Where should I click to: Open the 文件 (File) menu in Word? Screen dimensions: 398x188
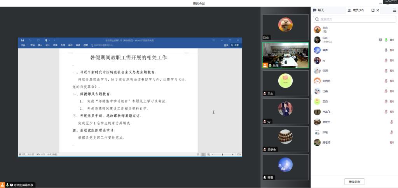23,45
